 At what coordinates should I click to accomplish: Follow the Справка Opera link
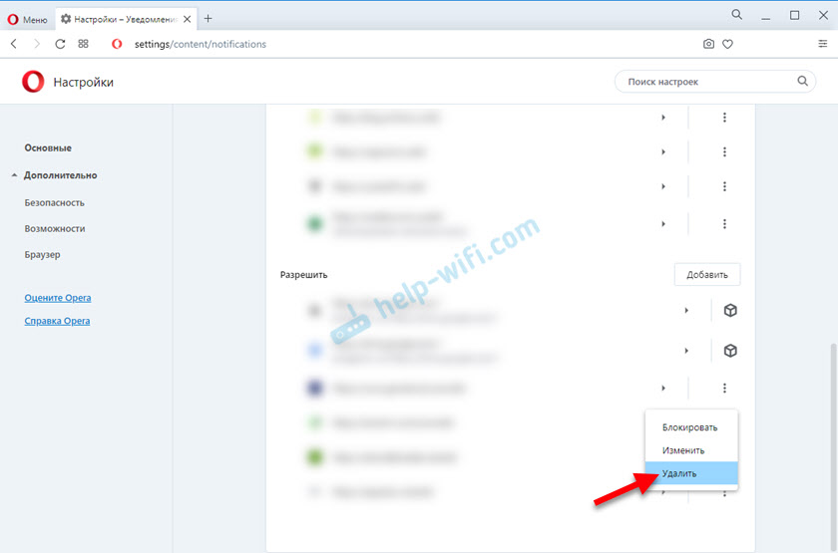pyautogui.click(x=57, y=321)
